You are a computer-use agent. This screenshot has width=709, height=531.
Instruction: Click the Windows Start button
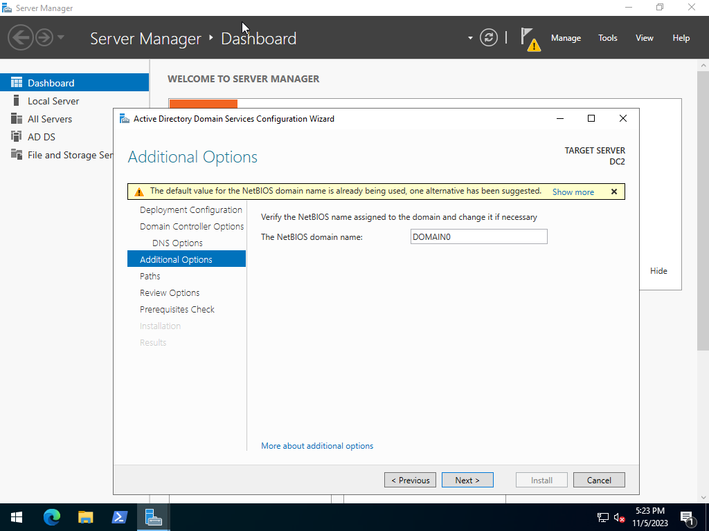17,517
